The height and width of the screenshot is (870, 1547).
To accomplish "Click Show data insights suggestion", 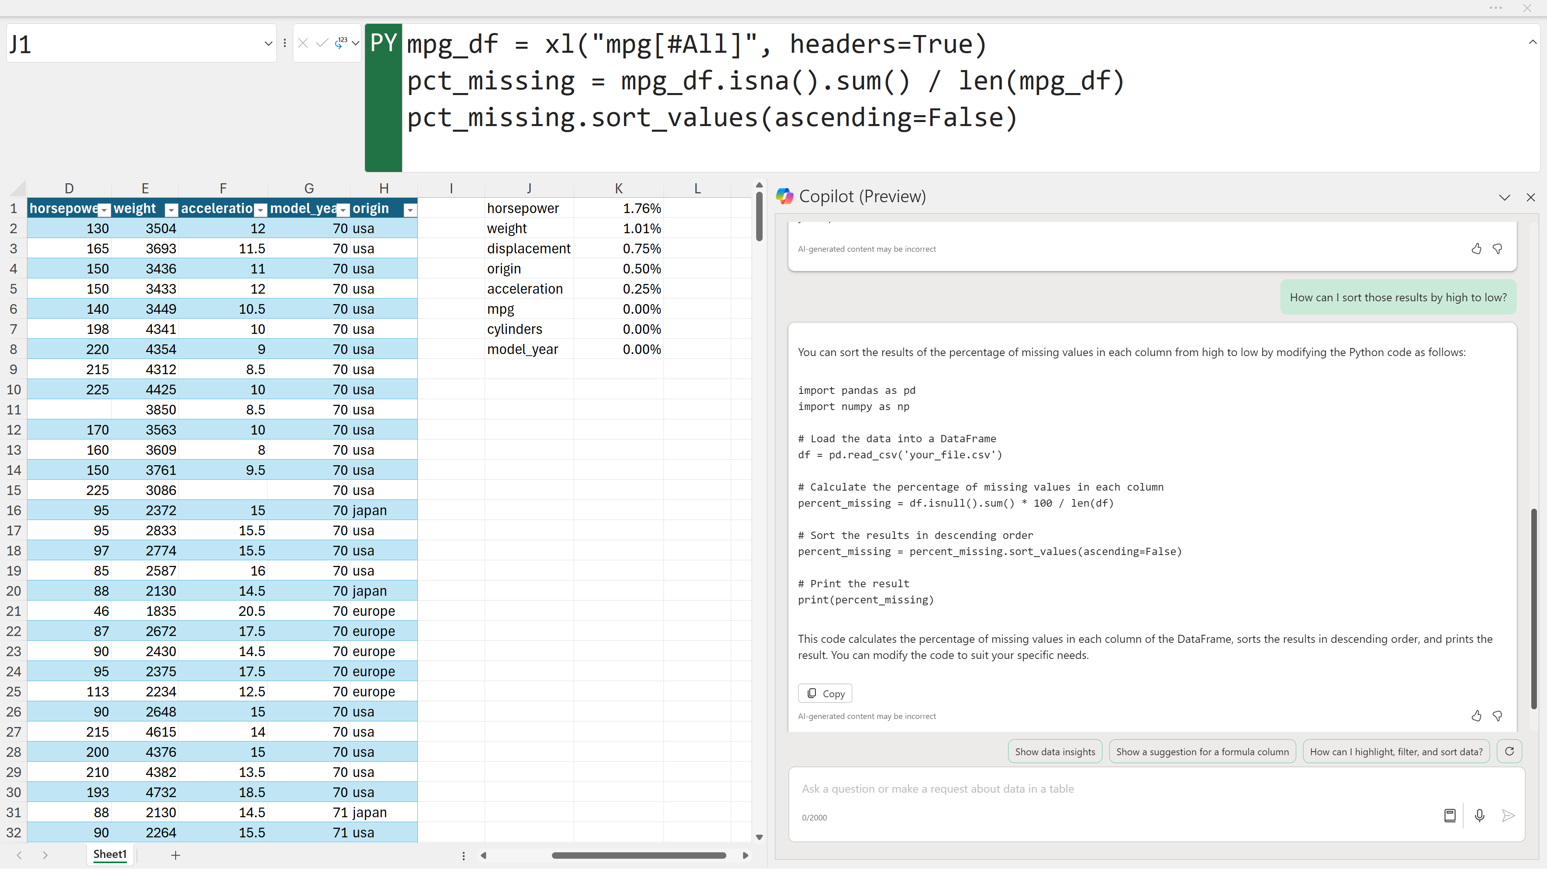I will (1055, 752).
